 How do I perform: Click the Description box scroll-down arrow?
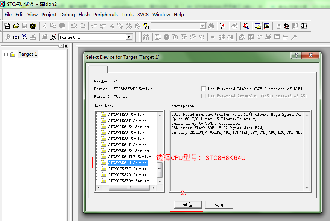point(307,188)
